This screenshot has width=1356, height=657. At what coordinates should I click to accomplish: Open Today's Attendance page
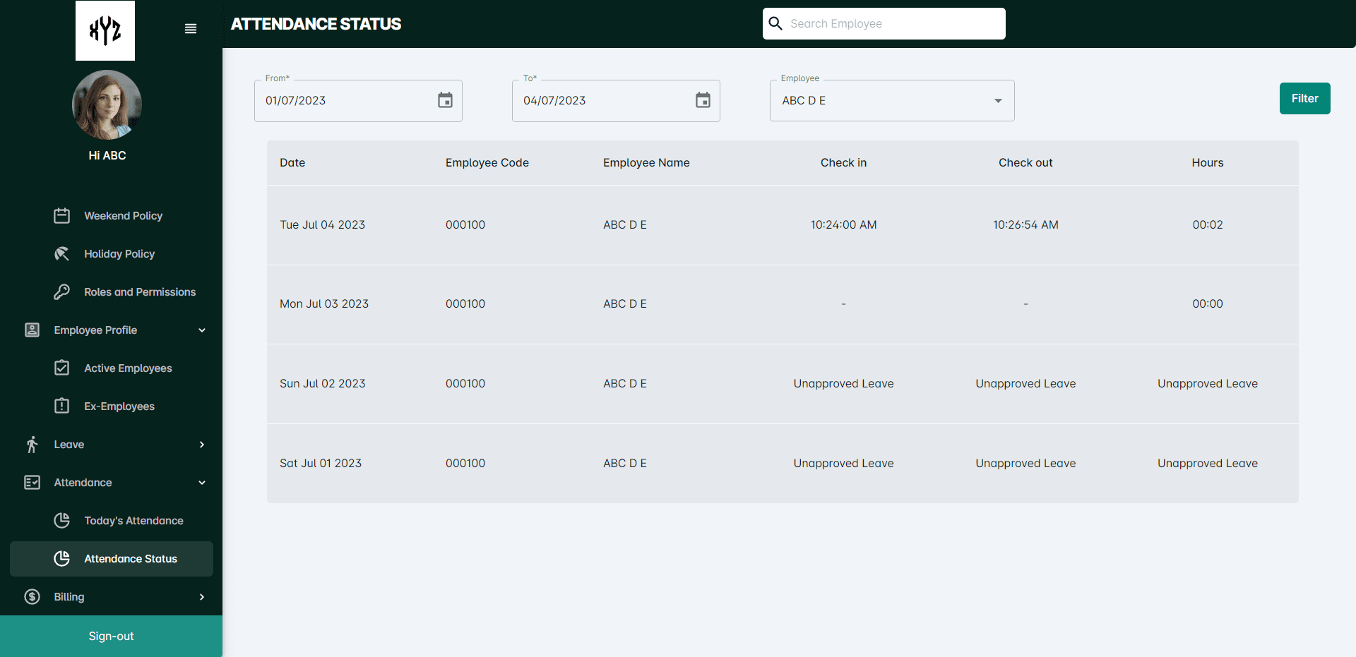133,521
